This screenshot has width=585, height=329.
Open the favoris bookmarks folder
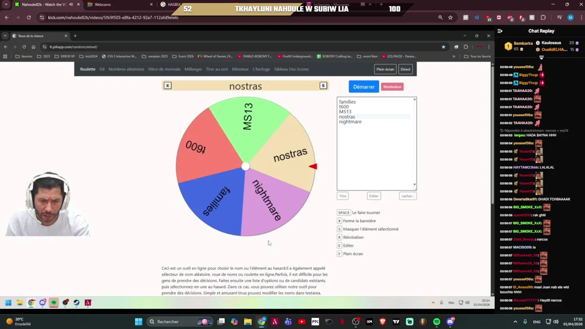click(x=24, y=56)
